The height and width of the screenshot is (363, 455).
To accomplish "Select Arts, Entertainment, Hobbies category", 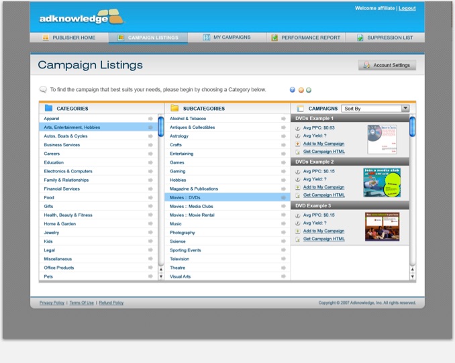I will point(99,127).
